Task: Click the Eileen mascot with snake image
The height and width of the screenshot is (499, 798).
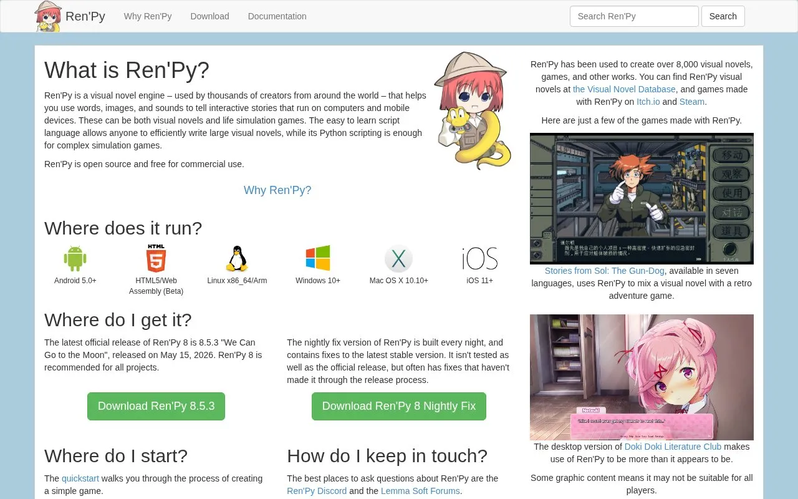Action: click(x=472, y=111)
